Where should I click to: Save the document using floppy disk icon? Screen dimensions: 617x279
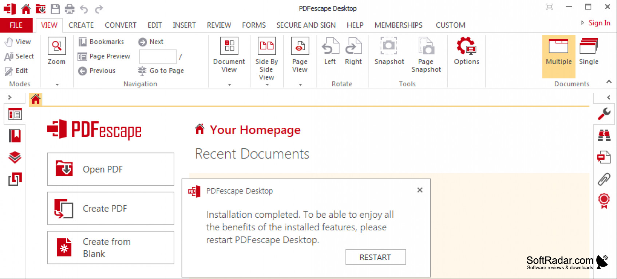coord(55,8)
